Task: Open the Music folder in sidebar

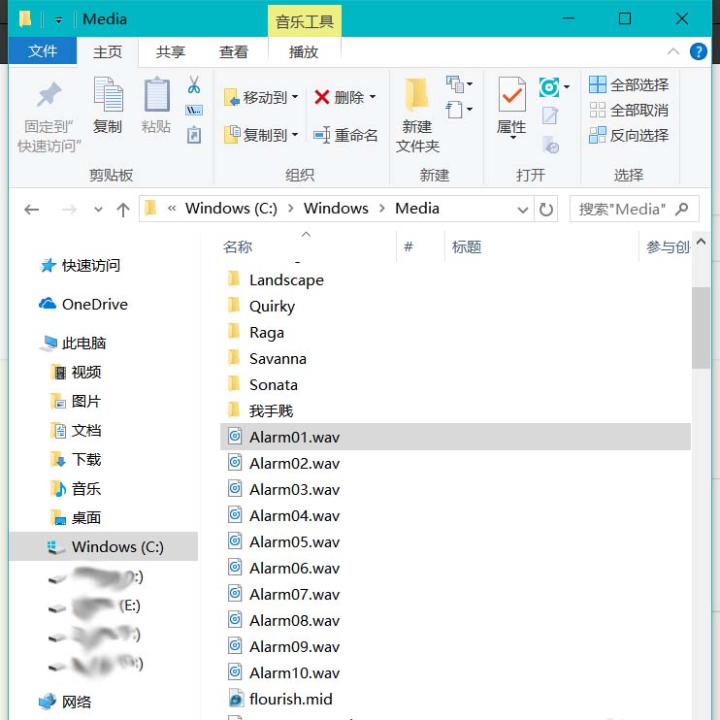Action: click(x=76, y=489)
